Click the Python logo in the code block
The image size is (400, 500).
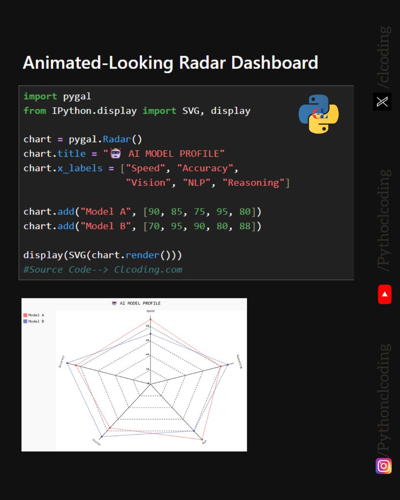(x=319, y=114)
